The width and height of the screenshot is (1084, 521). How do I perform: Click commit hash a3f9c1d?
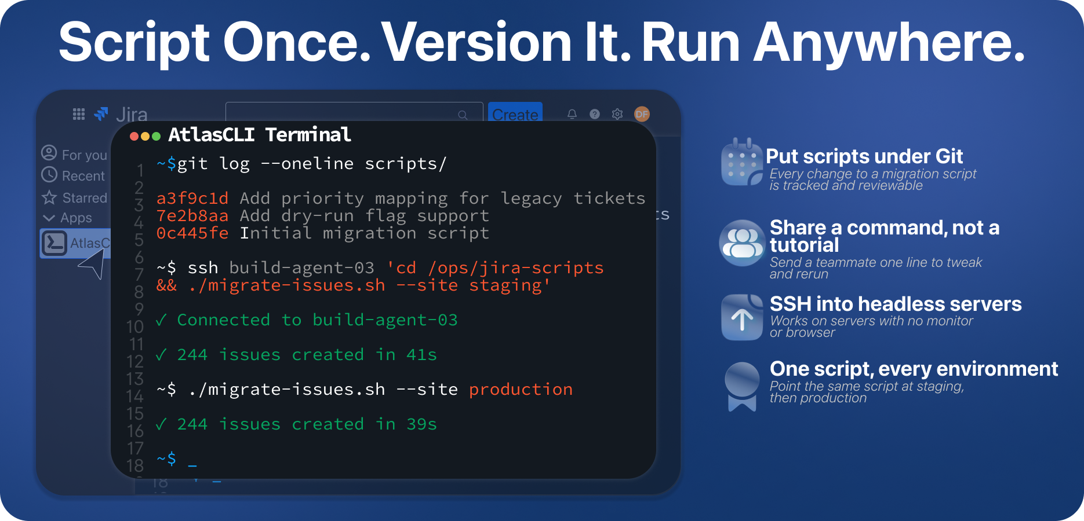[192, 199]
